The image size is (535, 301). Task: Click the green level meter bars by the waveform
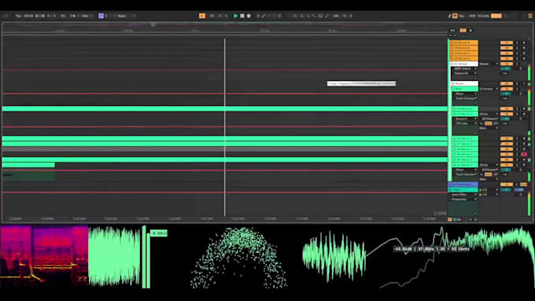click(146, 257)
